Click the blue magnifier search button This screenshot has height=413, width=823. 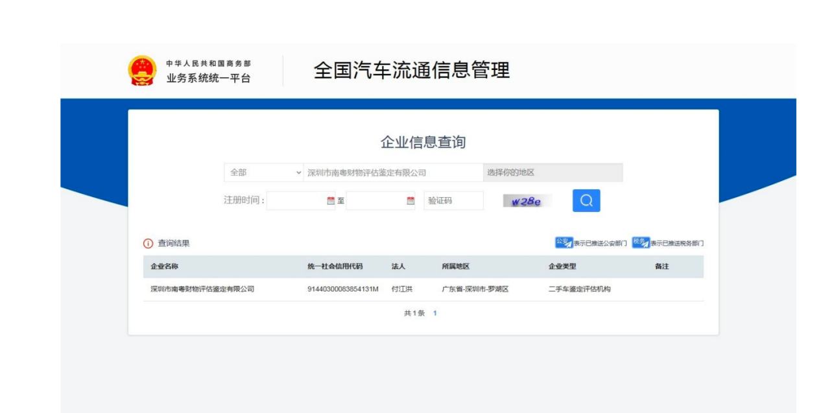pos(586,201)
